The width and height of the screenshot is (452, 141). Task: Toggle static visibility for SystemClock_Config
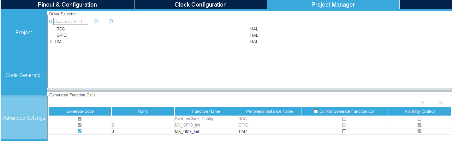(419, 119)
